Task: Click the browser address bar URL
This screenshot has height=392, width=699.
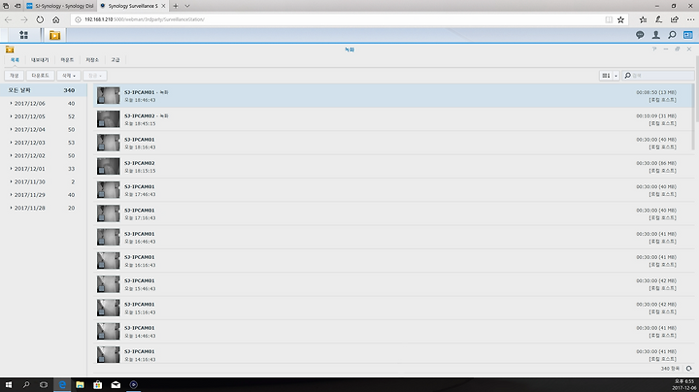Action: pyautogui.click(x=144, y=19)
